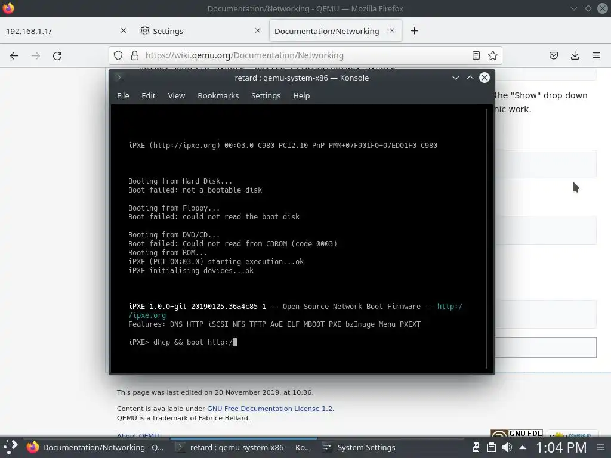
Task: Maximize the Firefox window
Action: (x=588, y=8)
